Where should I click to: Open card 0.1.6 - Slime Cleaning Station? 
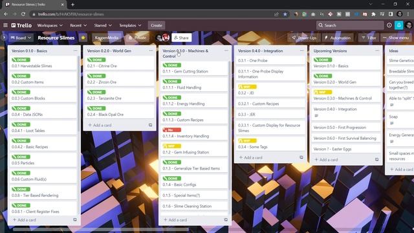coord(194,206)
